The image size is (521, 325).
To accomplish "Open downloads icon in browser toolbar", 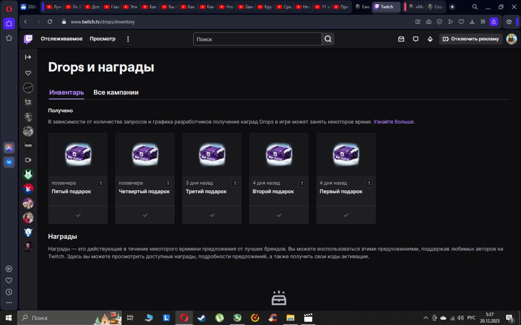I will tap(472, 22).
